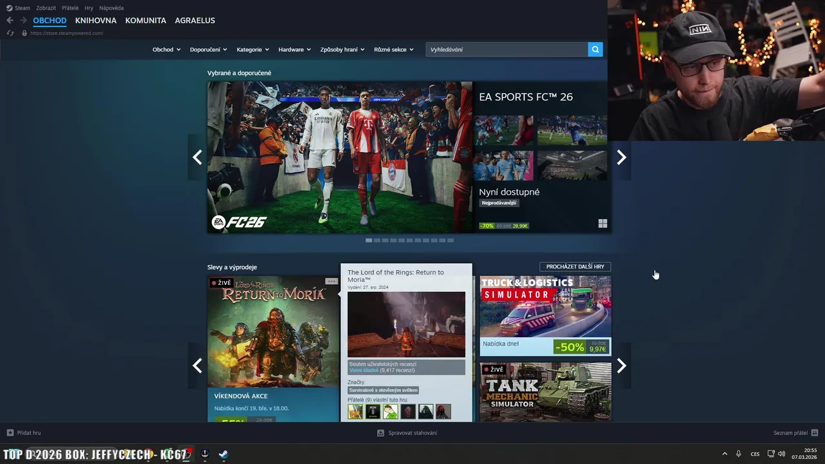This screenshot has height=464, width=825.
Task: Click Přidat hru at the bottom left
Action: click(x=28, y=432)
